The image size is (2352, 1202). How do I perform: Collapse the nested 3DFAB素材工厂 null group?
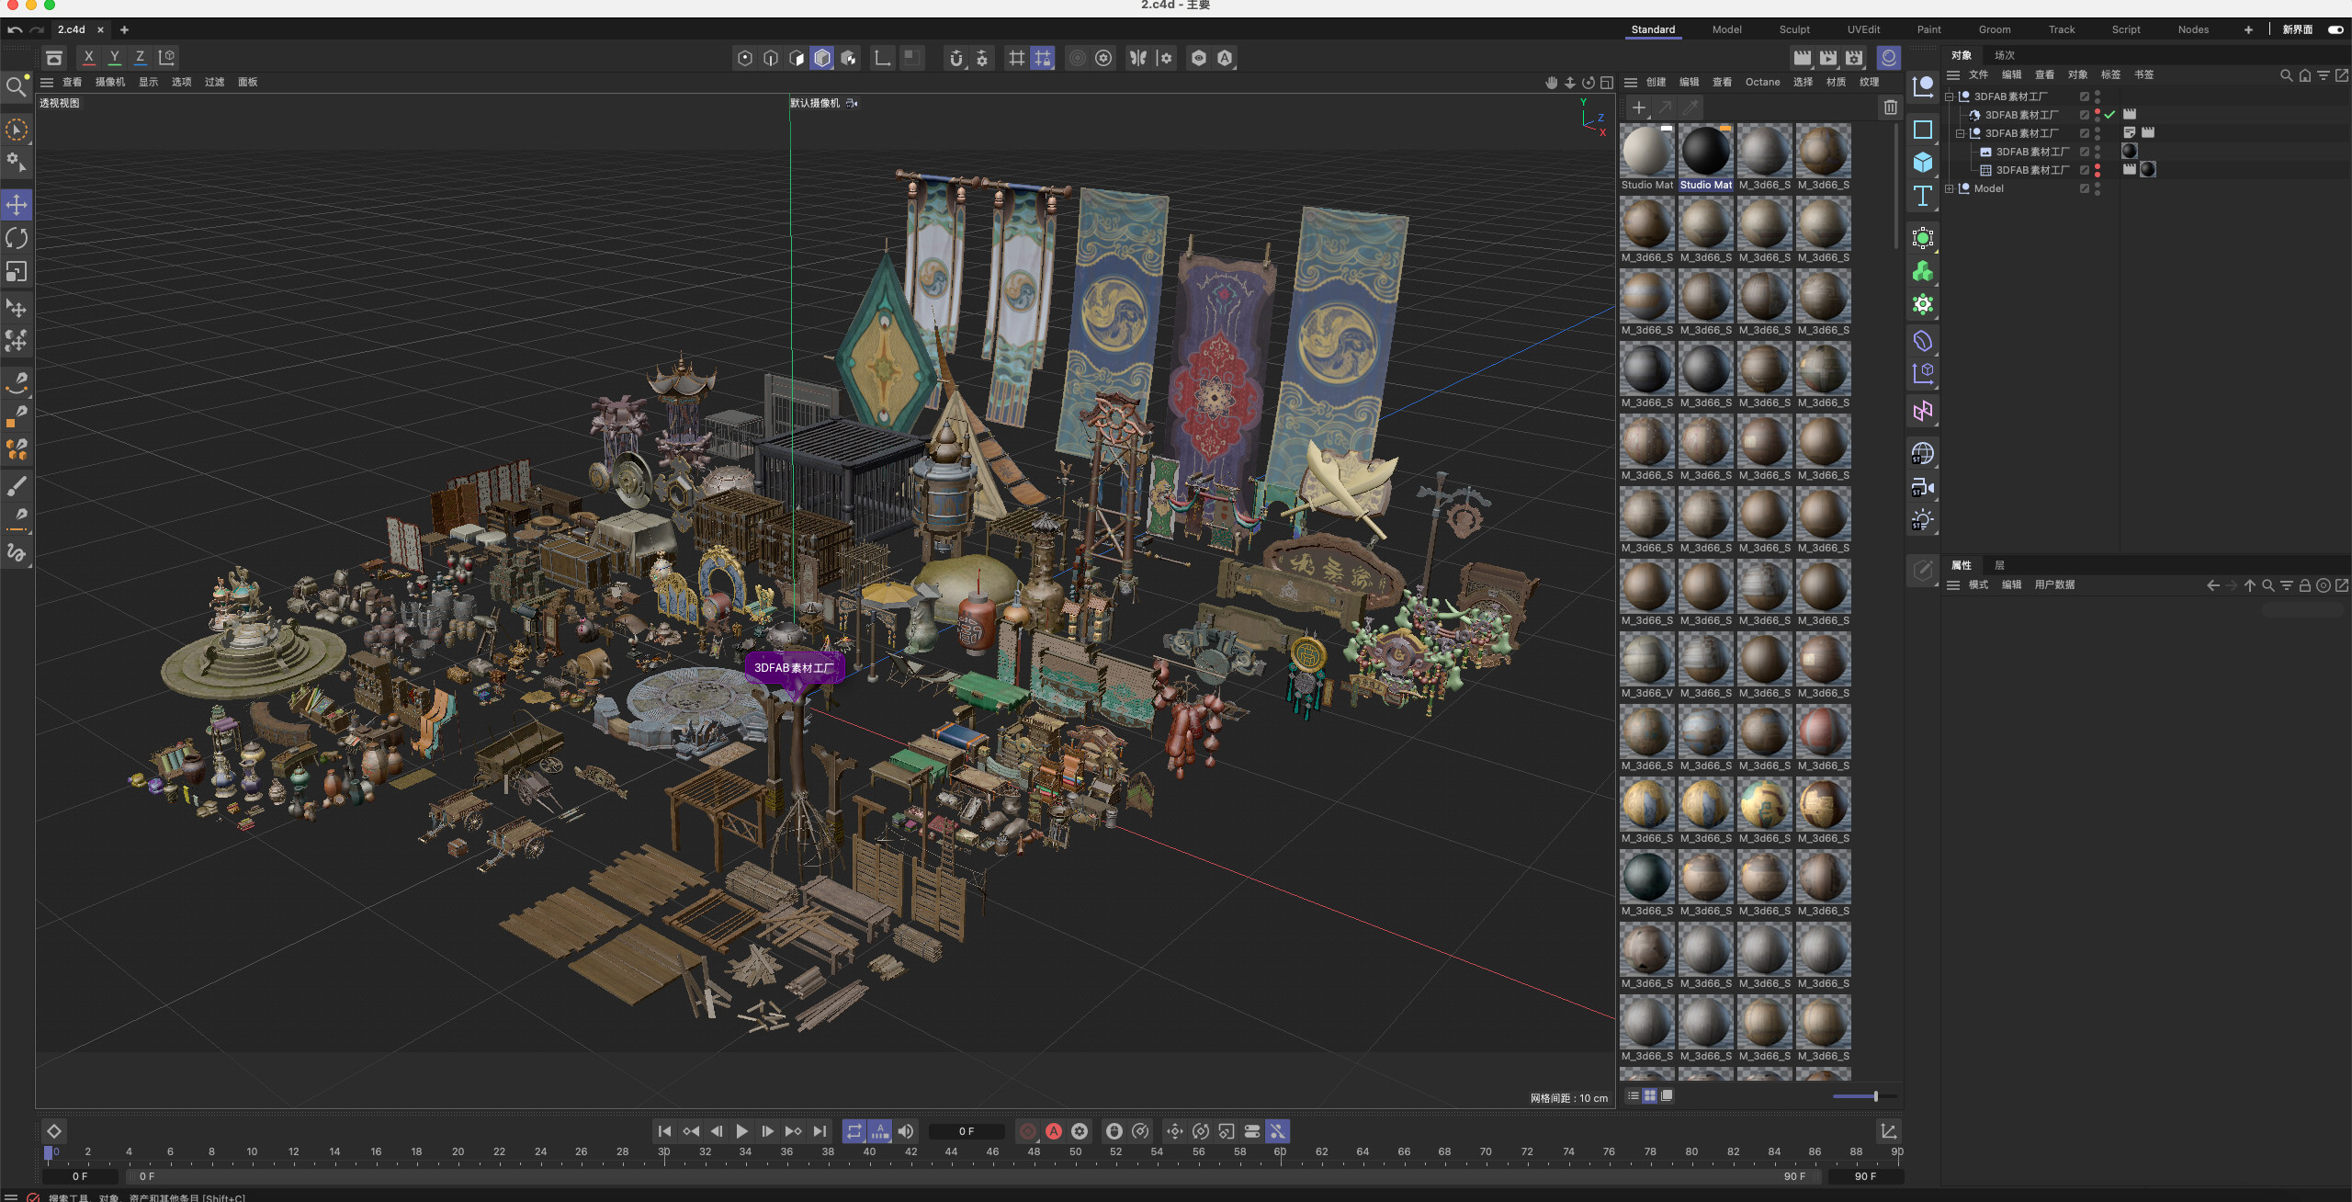[1961, 133]
